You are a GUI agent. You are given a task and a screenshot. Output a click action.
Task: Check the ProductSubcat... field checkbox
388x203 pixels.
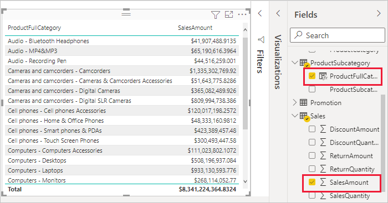[312, 89]
